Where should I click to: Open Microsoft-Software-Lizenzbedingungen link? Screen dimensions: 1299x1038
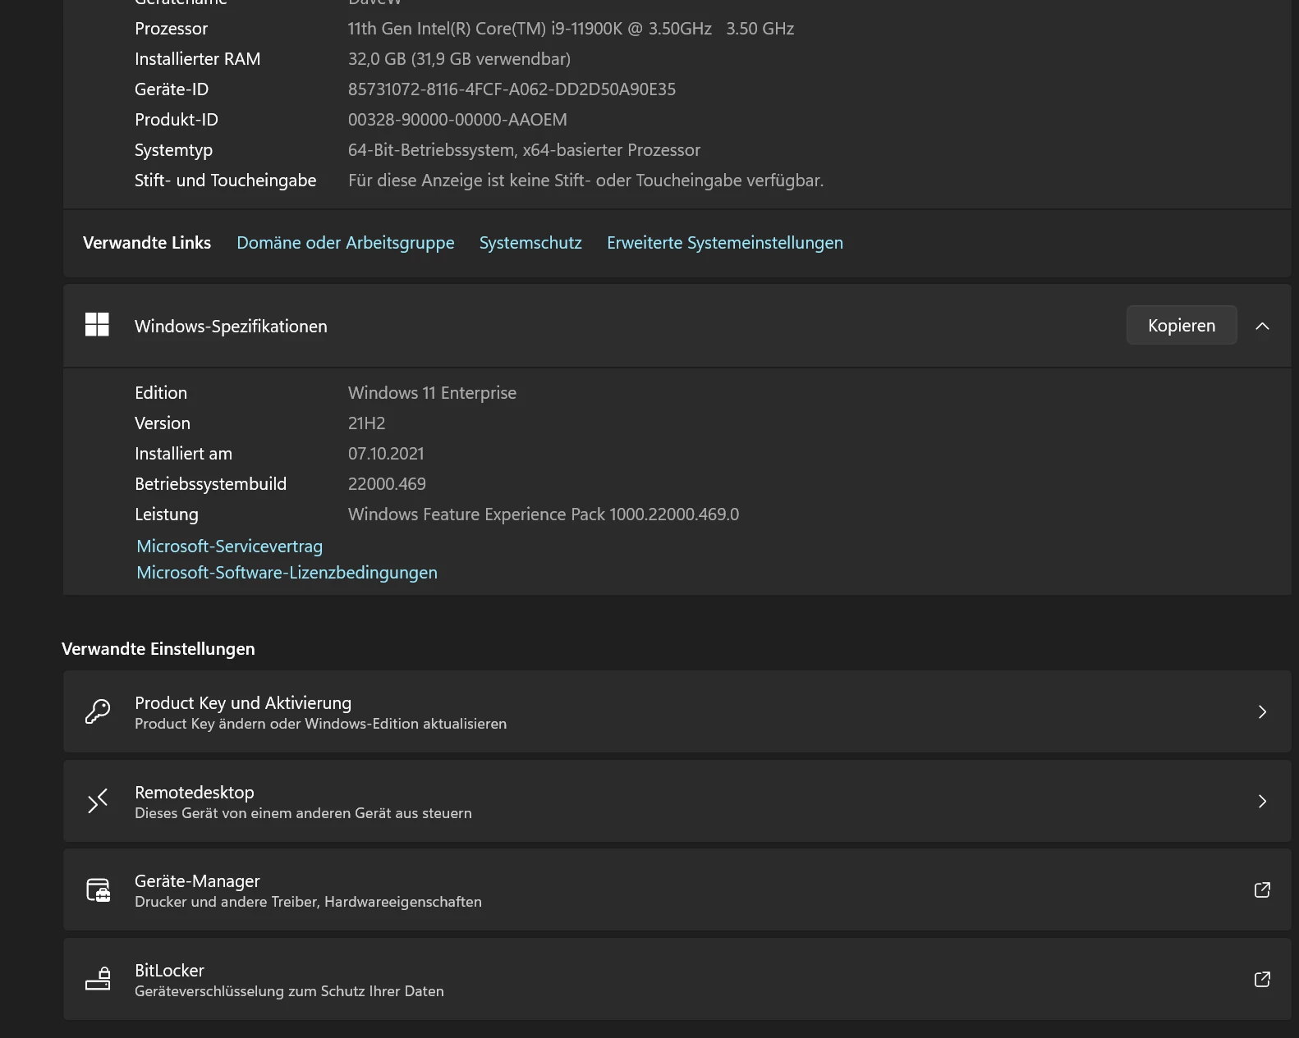(287, 573)
